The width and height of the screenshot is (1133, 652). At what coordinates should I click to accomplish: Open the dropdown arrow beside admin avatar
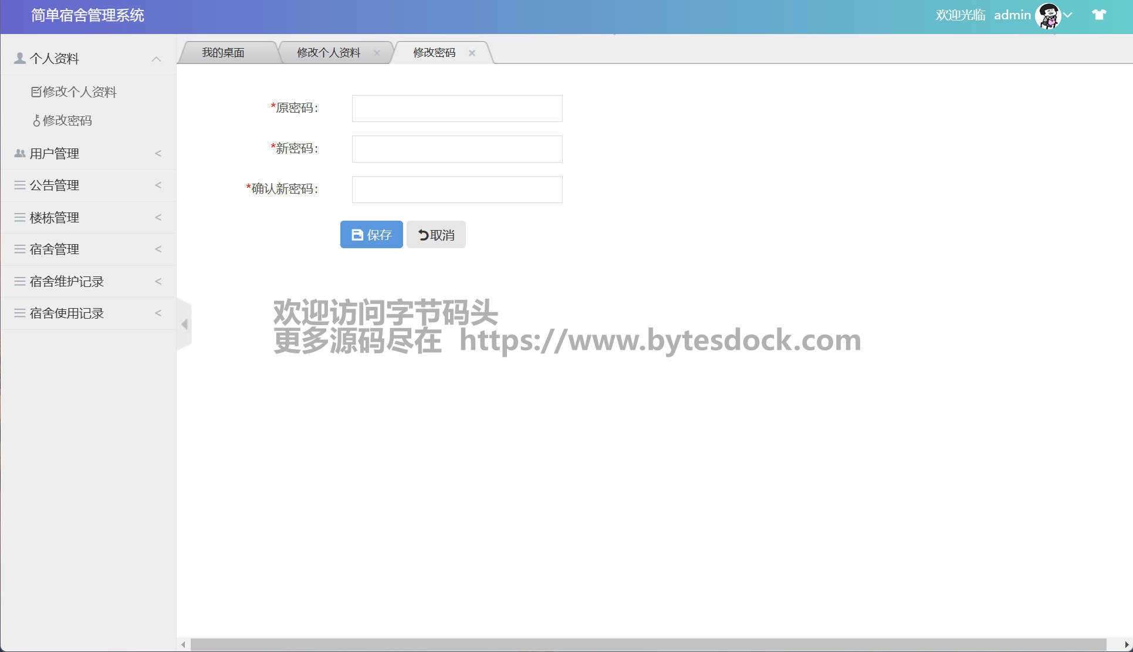(x=1068, y=15)
